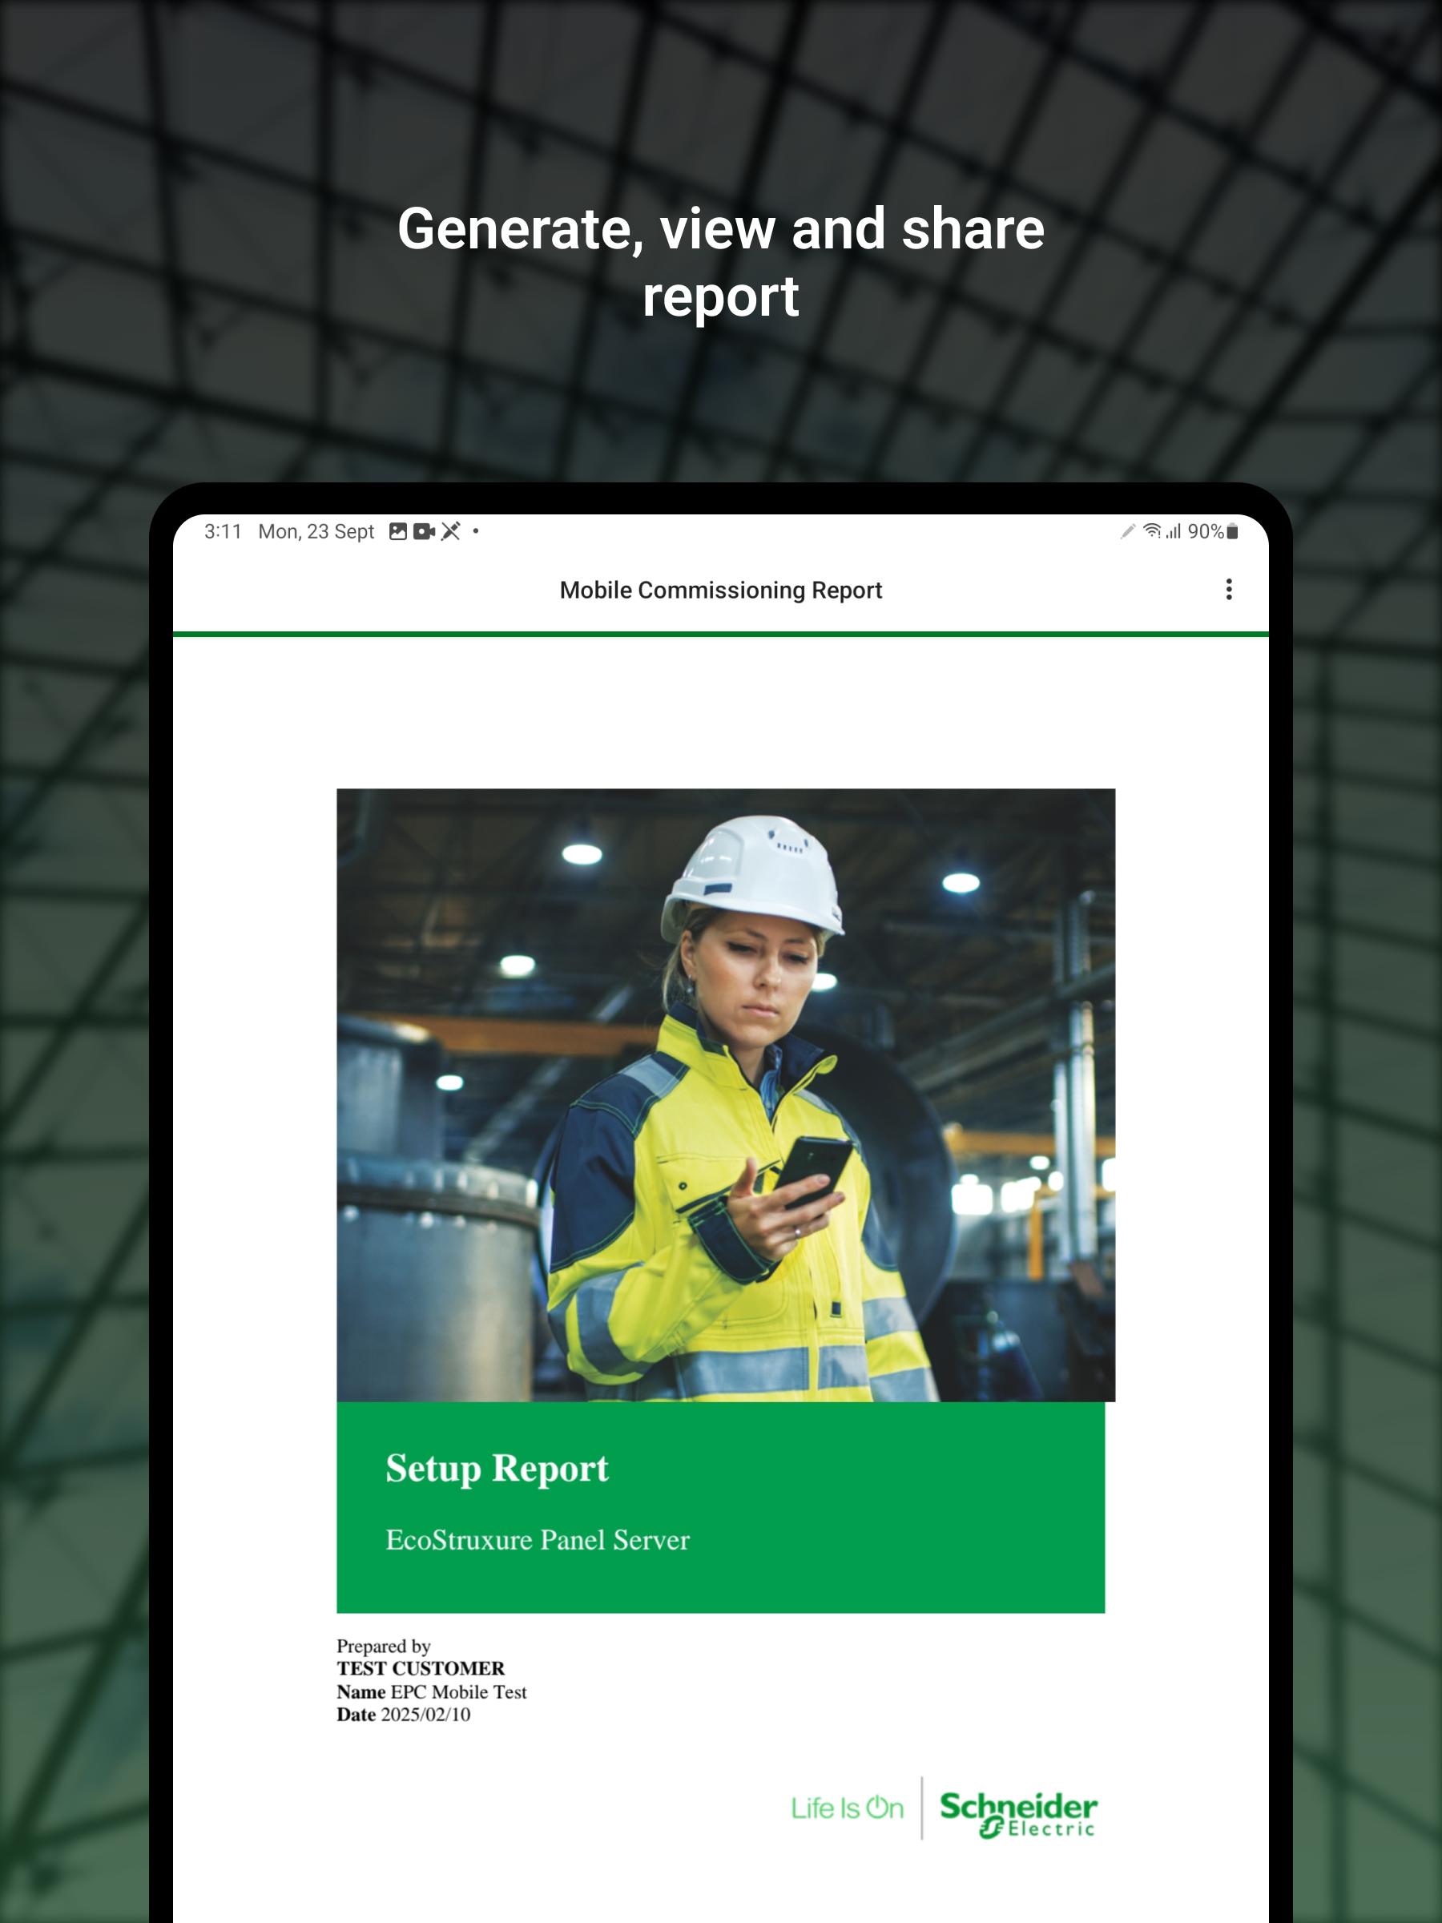Tap the battery icon in the status bar
The height and width of the screenshot is (1923, 1442).
pos(1231,531)
